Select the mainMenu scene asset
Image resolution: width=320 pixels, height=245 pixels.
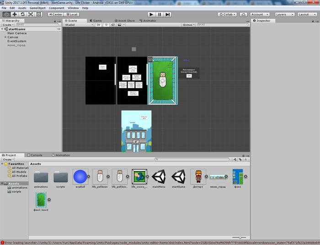[159, 177]
